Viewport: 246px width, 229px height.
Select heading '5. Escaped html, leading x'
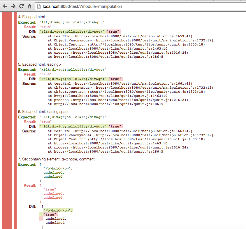coord(40,64)
